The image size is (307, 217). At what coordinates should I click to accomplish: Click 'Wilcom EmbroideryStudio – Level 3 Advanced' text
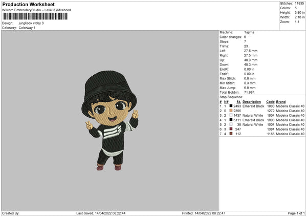click(36, 10)
